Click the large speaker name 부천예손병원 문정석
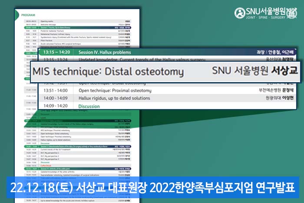The image size is (304, 203). coord(276,90)
